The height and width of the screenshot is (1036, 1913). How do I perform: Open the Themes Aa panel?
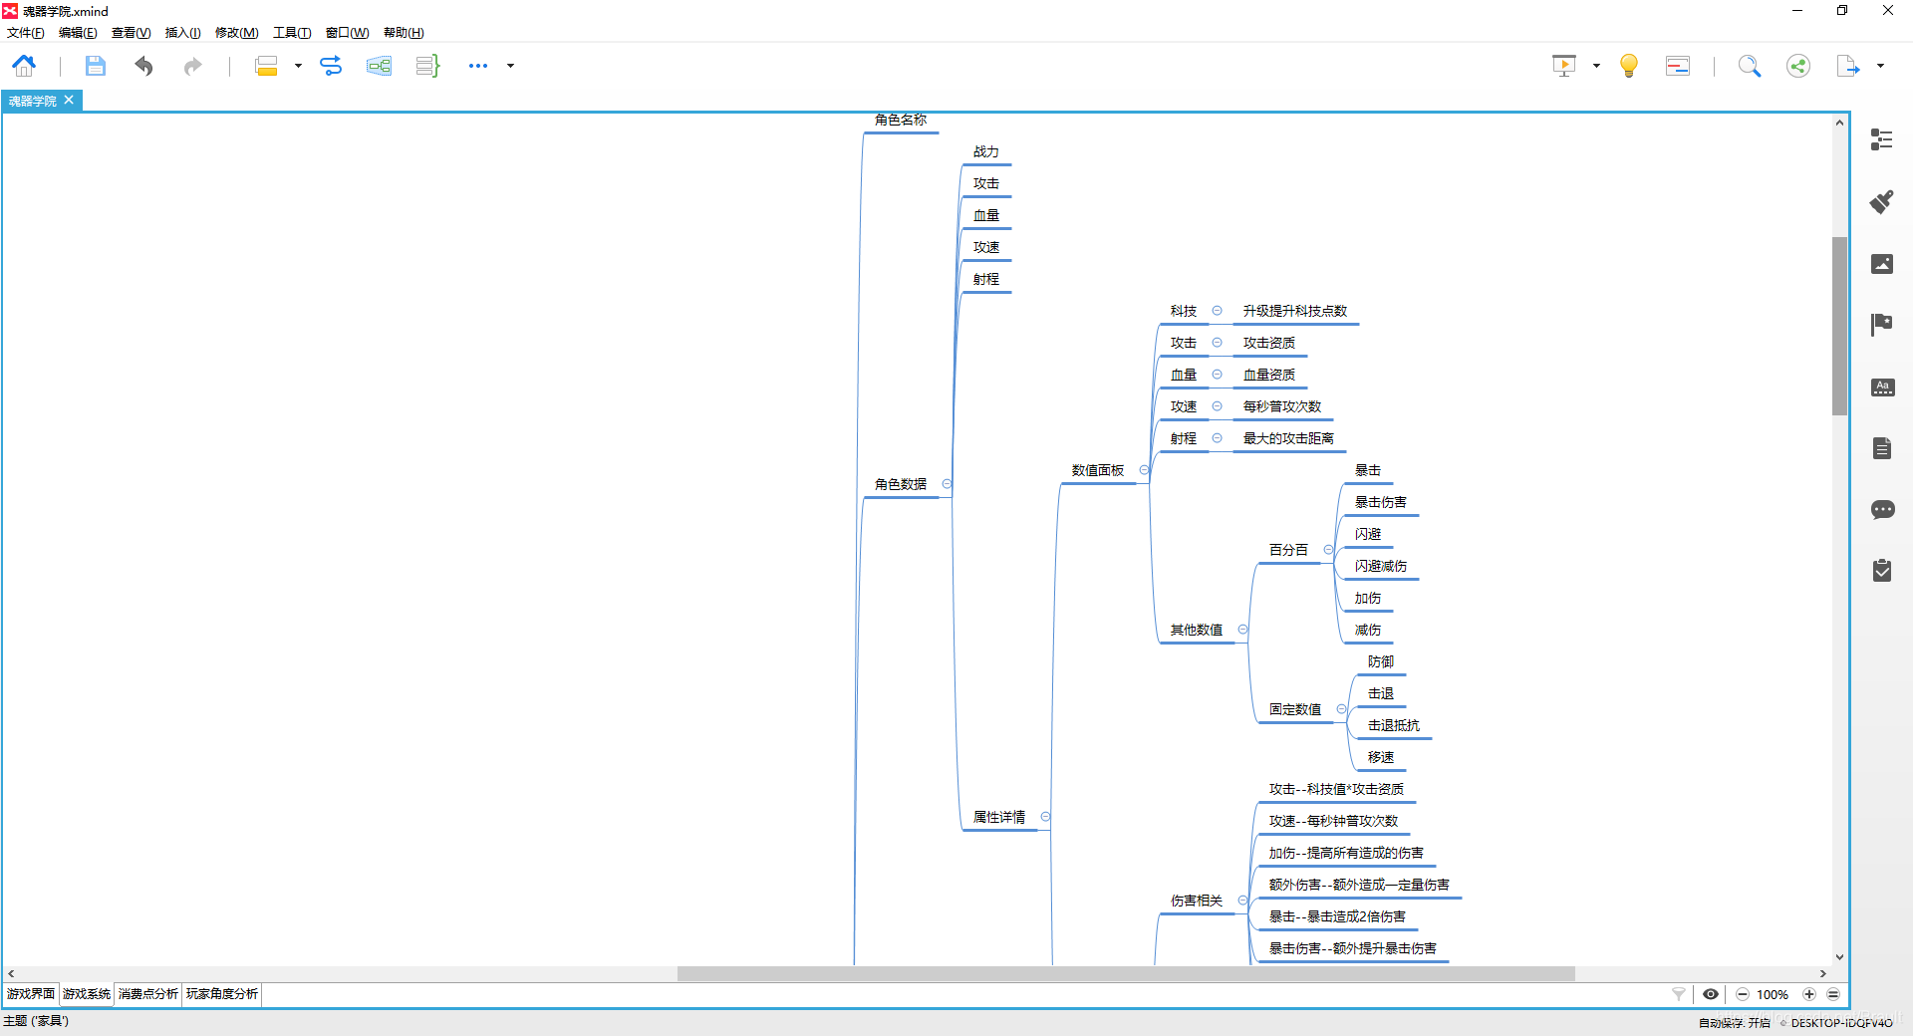pyautogui.click(x=1882, y=387)
